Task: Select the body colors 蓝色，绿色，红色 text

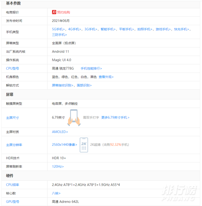Action: 74,77
